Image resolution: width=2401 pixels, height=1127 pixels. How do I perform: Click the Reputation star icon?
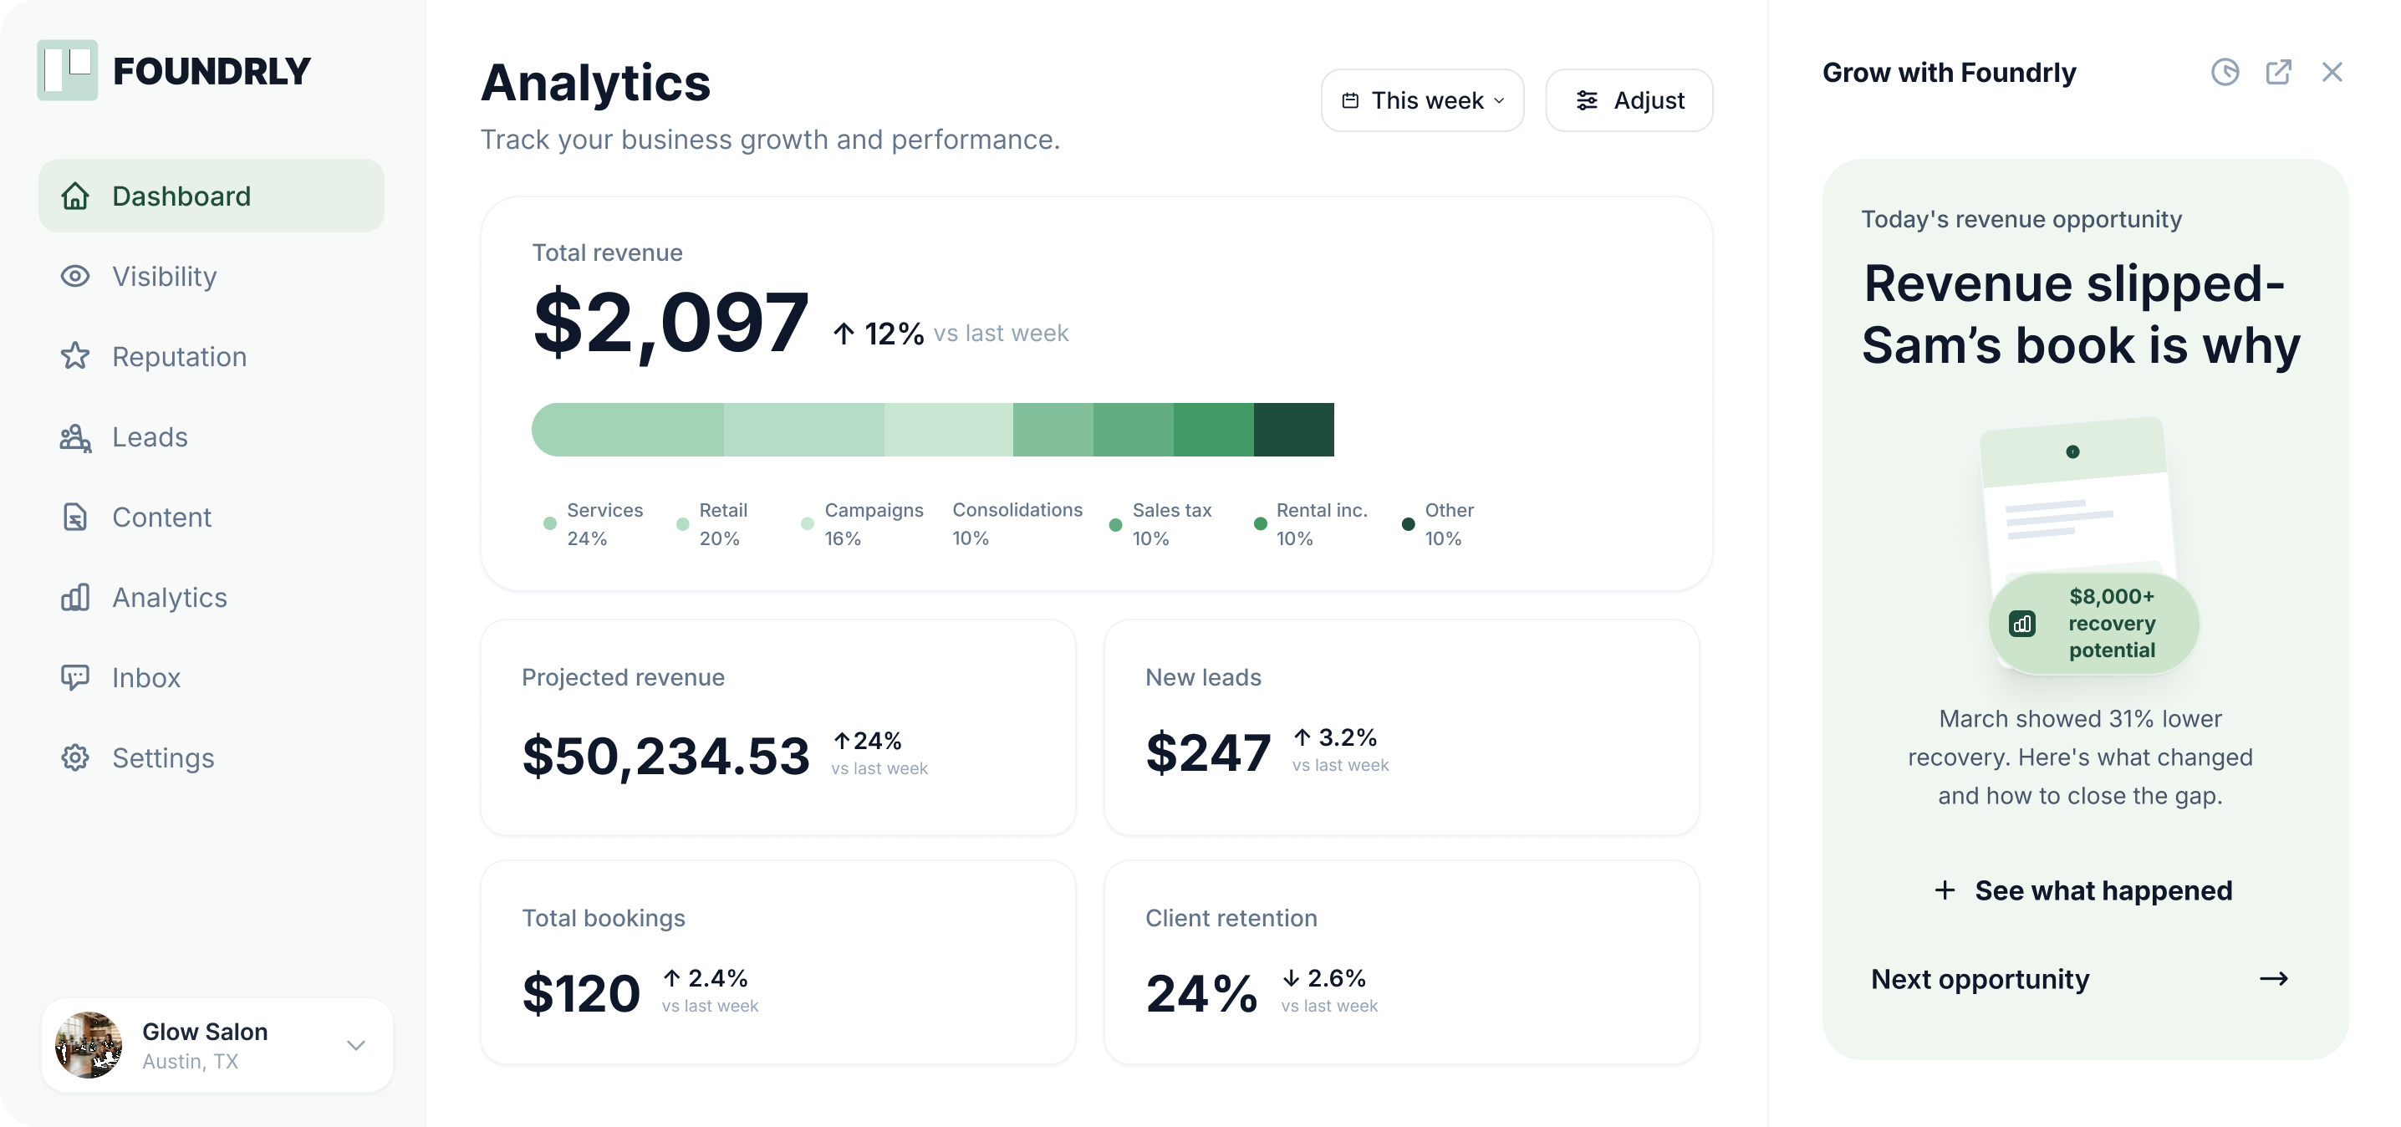point(75,356)
